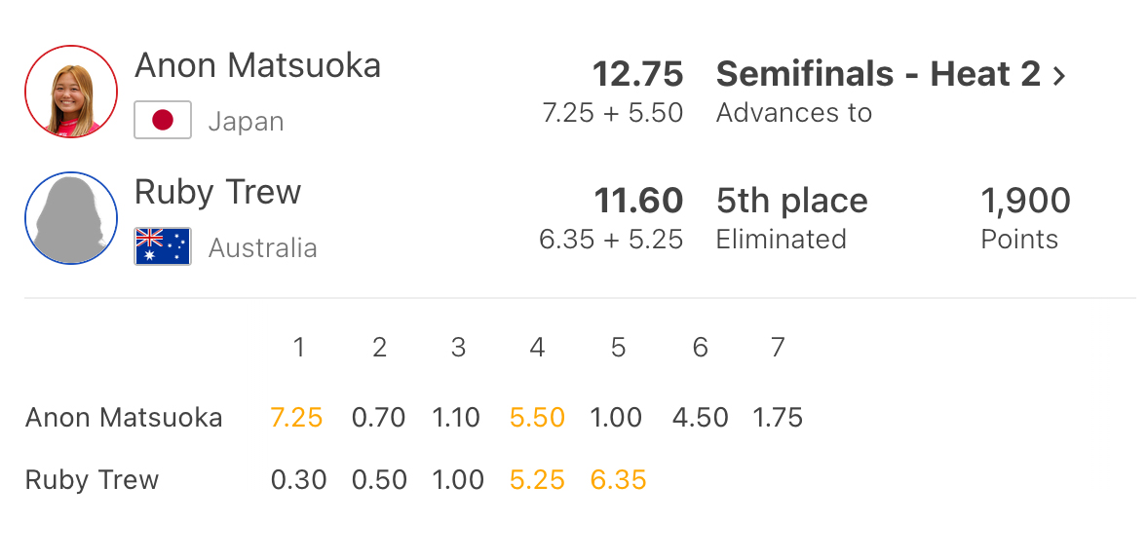The width and height of the screenshot is (1147, 560).
Task: Click Trew's highlighted 6.35 wave score
Action: click(x=618, y=480)
